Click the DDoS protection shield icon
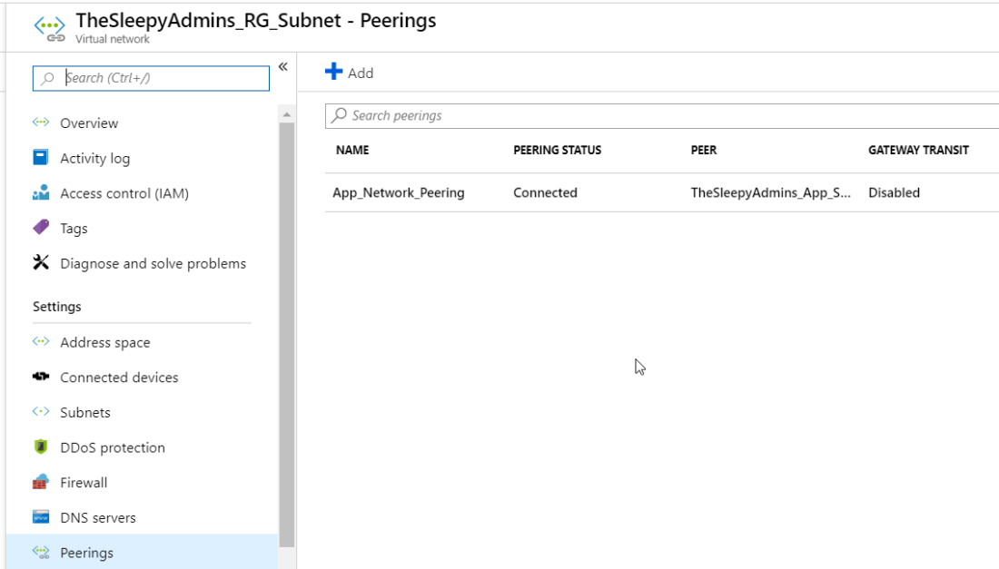The width and height of the screenshot is (999, 569). click(40, 447)
